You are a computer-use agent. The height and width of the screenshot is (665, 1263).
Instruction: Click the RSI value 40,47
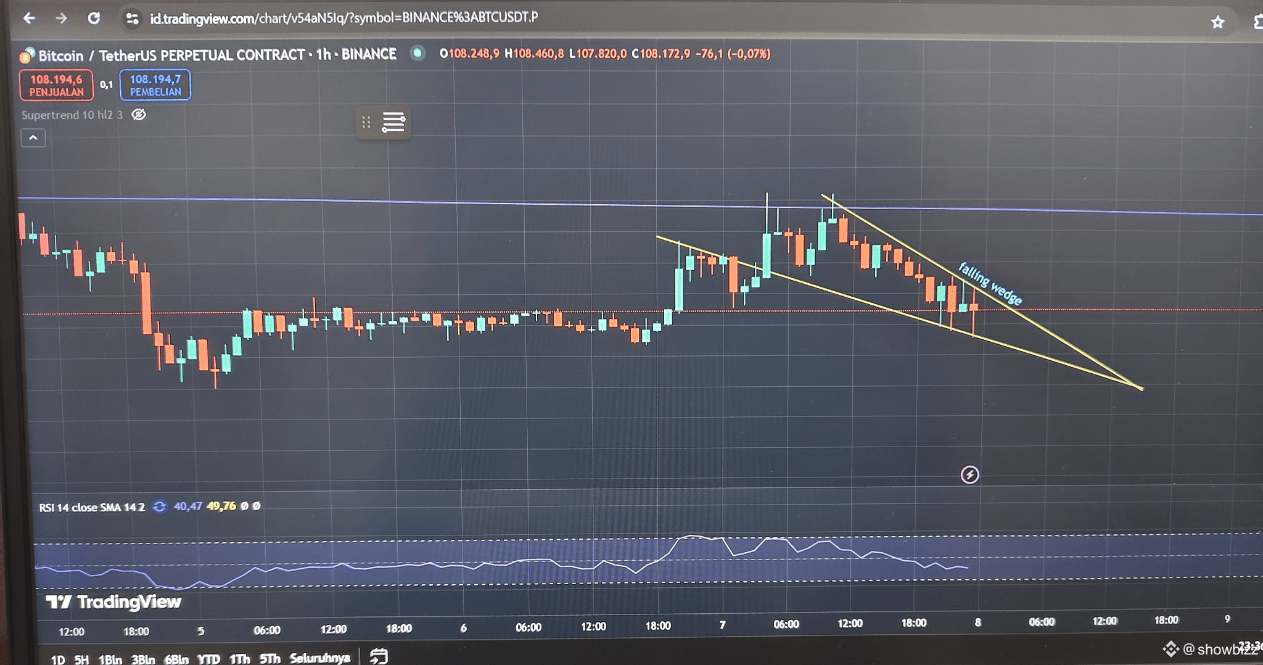point(187,506)
